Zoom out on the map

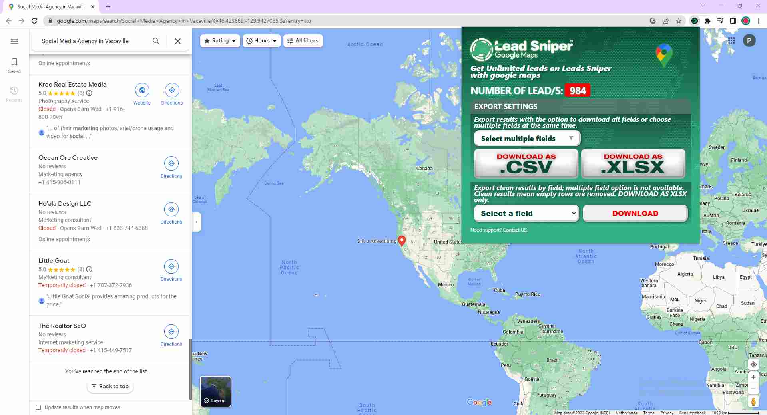point(753,388)
